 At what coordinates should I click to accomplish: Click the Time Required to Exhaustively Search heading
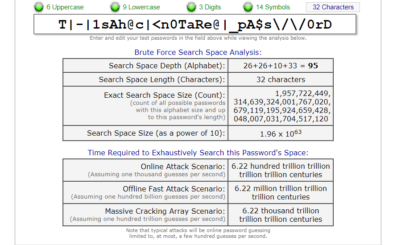point(198,153)
